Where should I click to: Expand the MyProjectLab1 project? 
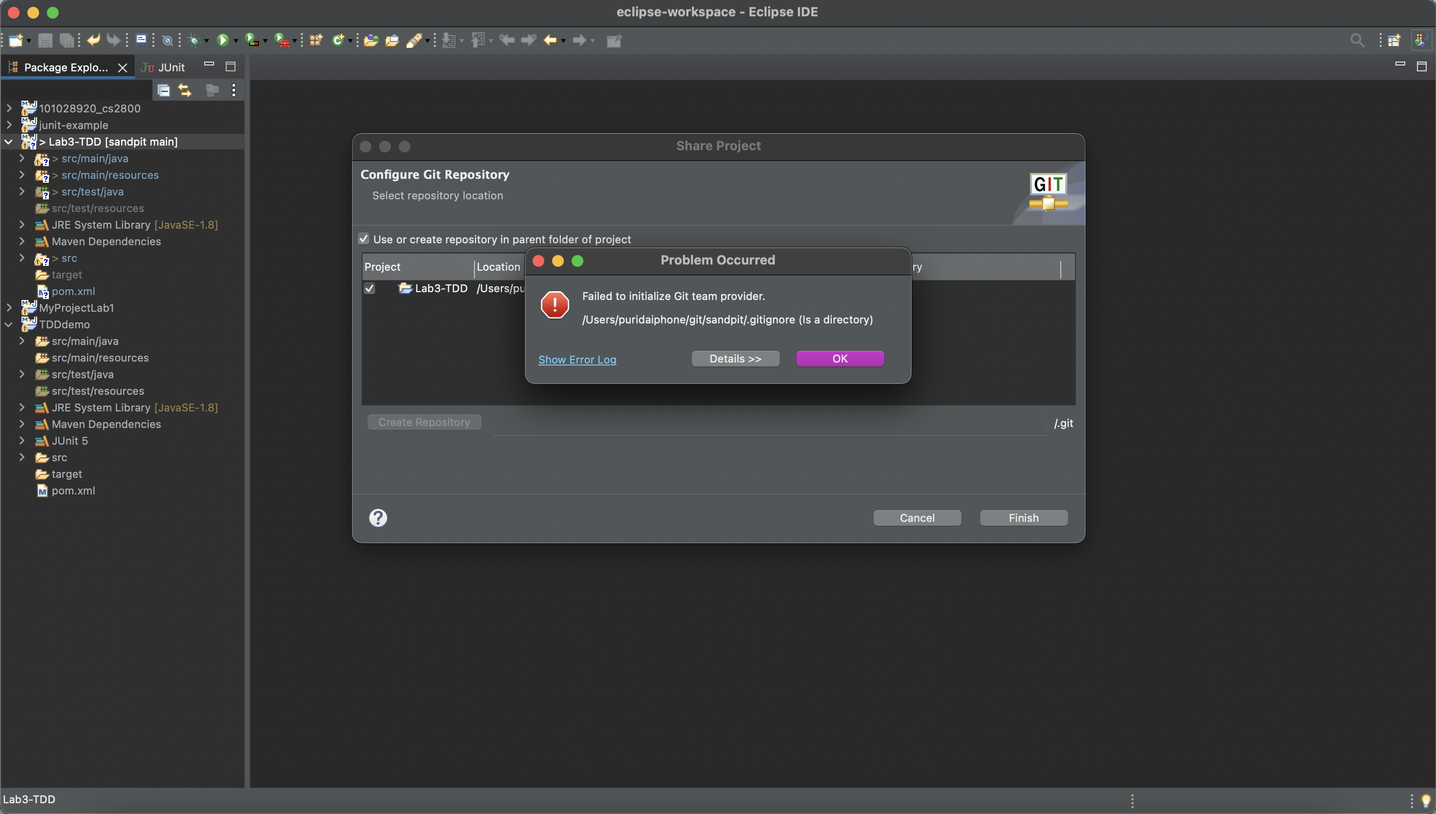9,307
